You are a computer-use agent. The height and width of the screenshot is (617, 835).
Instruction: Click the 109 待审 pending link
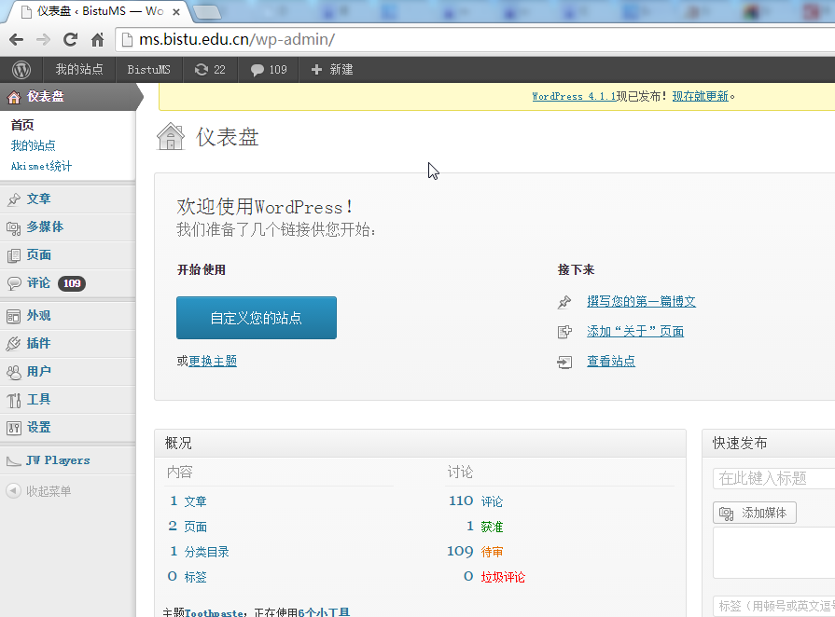point(475,552)
